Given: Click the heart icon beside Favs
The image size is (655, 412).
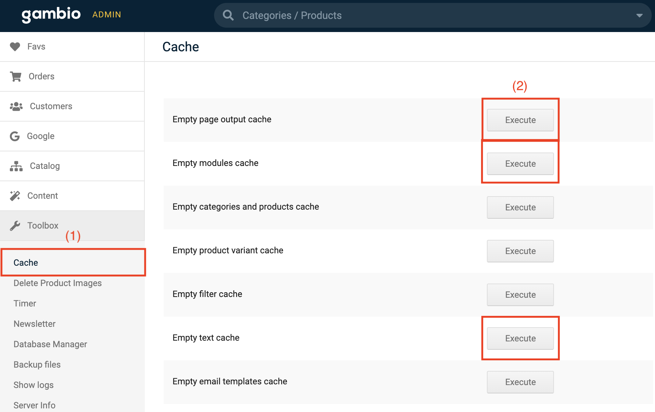Looking at the screenshot, I should coord(15,47).
